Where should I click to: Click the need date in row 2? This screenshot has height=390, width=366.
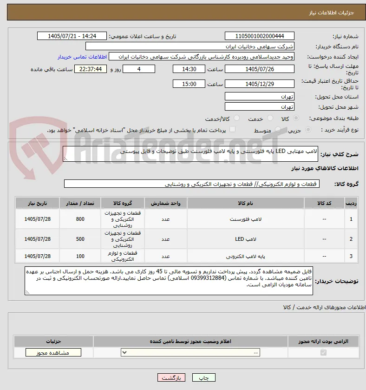pyautogui.click(x=37, y=239)
